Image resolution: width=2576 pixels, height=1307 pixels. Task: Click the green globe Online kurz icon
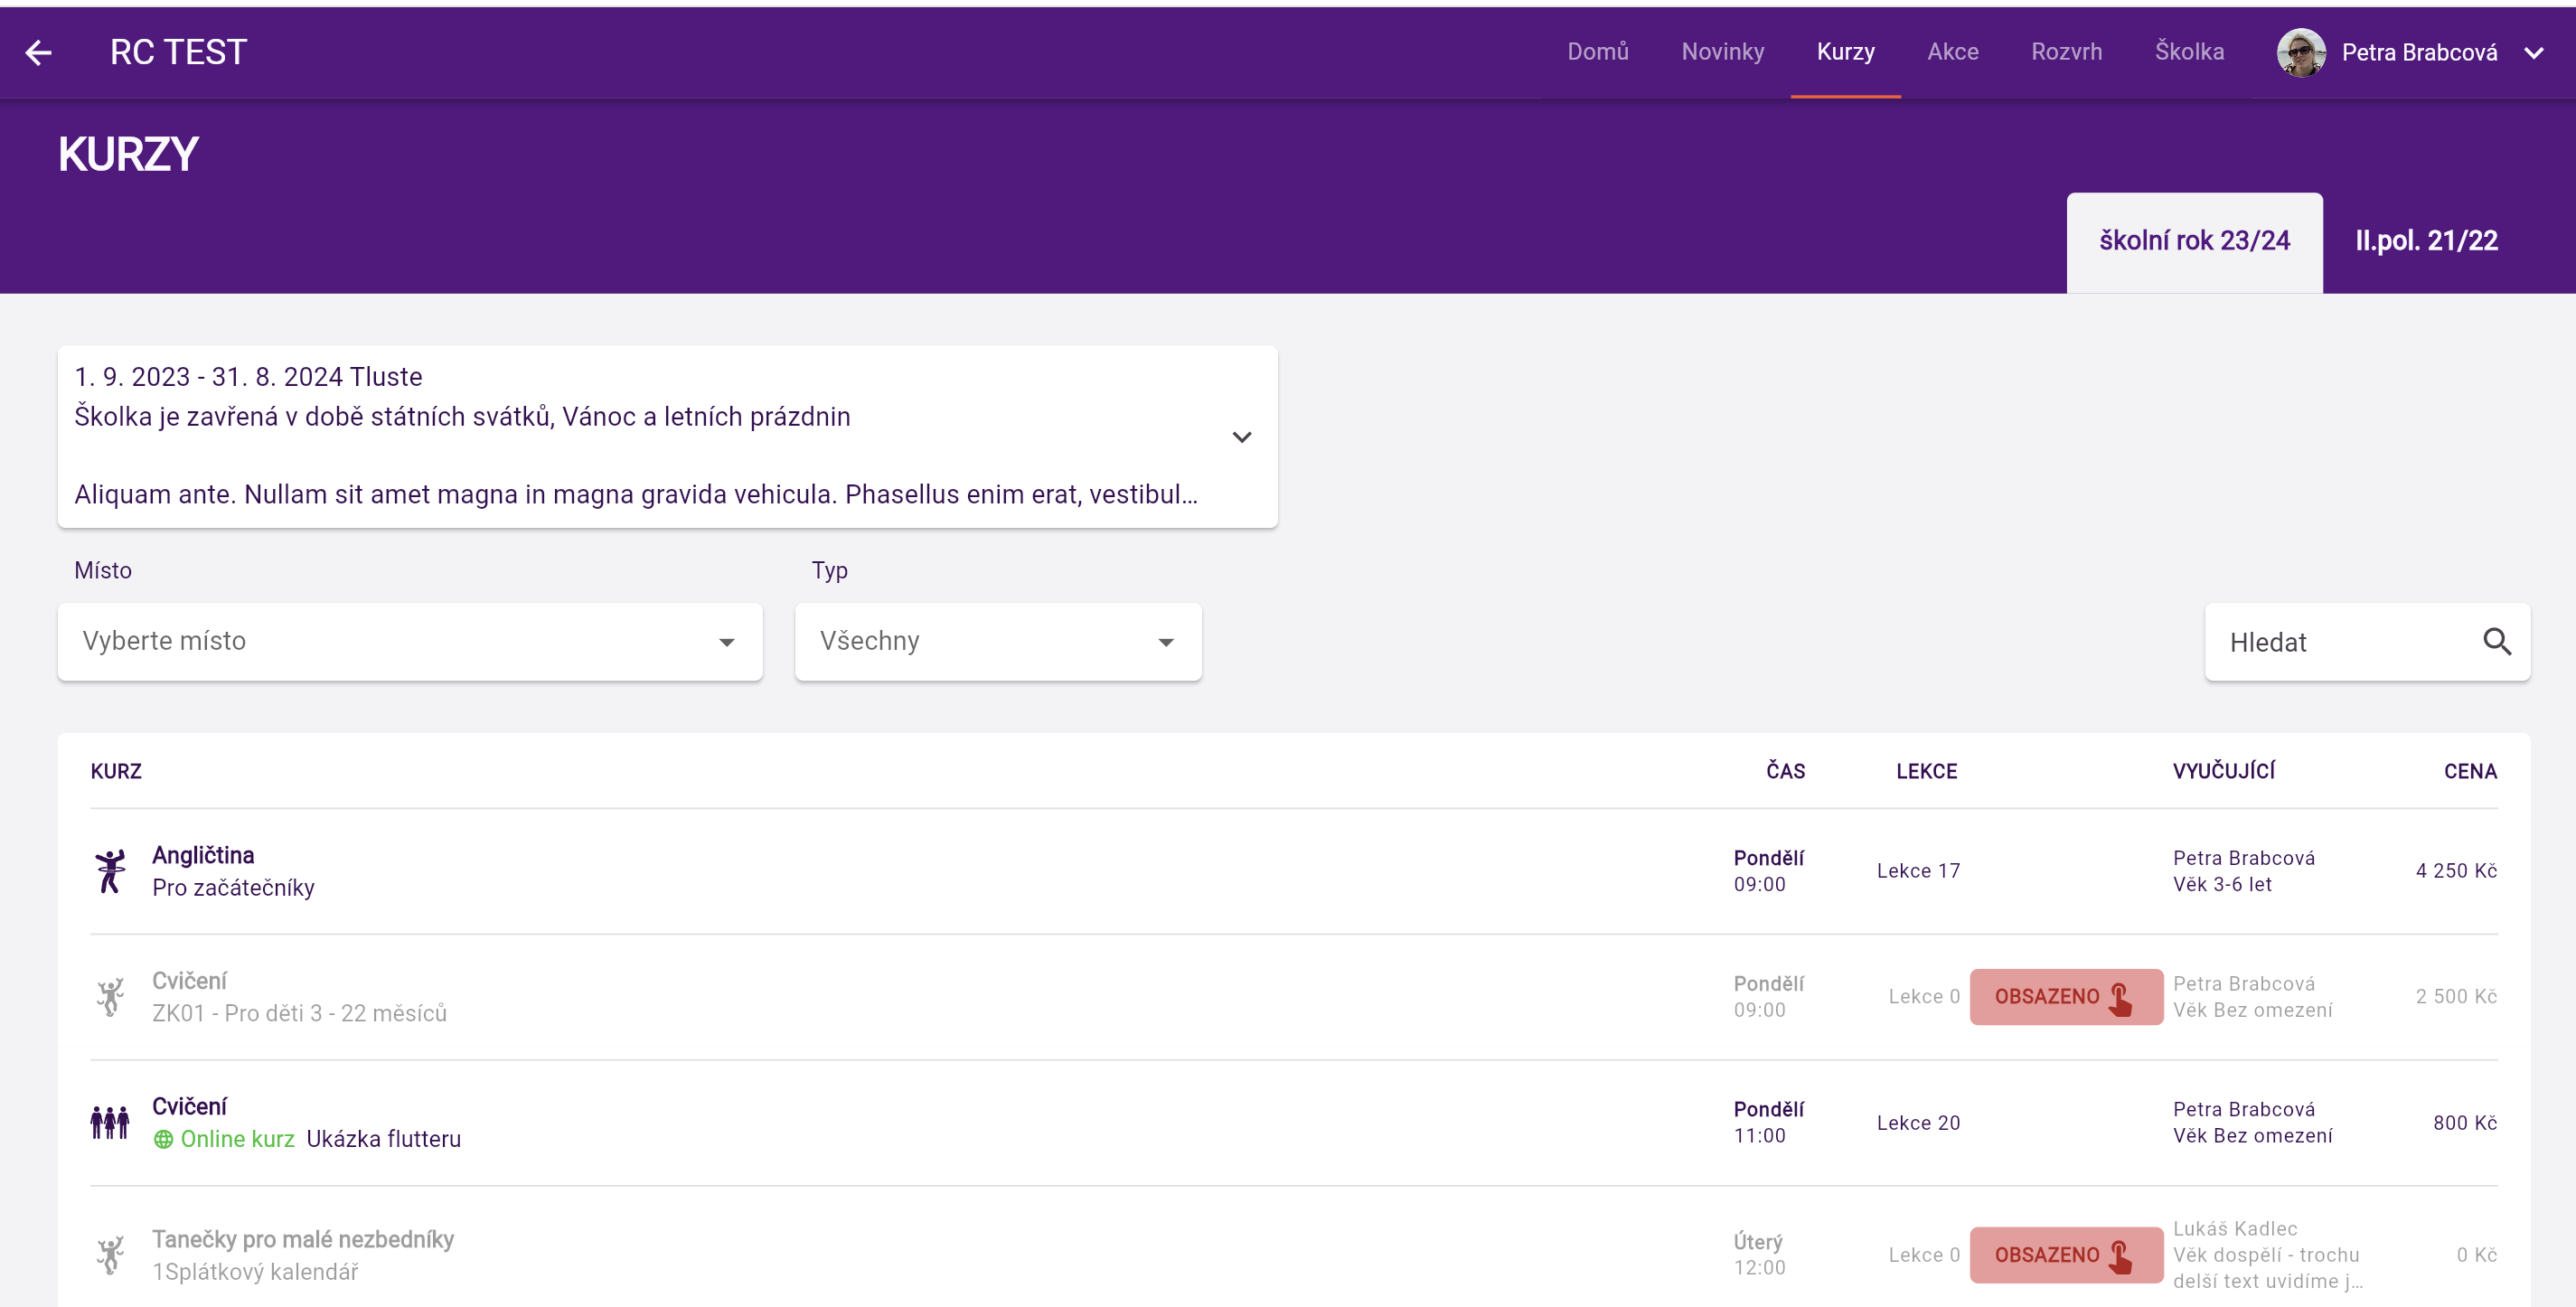163,1139
